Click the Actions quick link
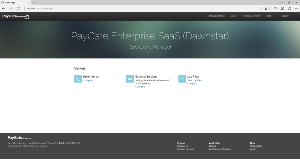This screenshot has height=162, width=300. (x=212, y=146)
